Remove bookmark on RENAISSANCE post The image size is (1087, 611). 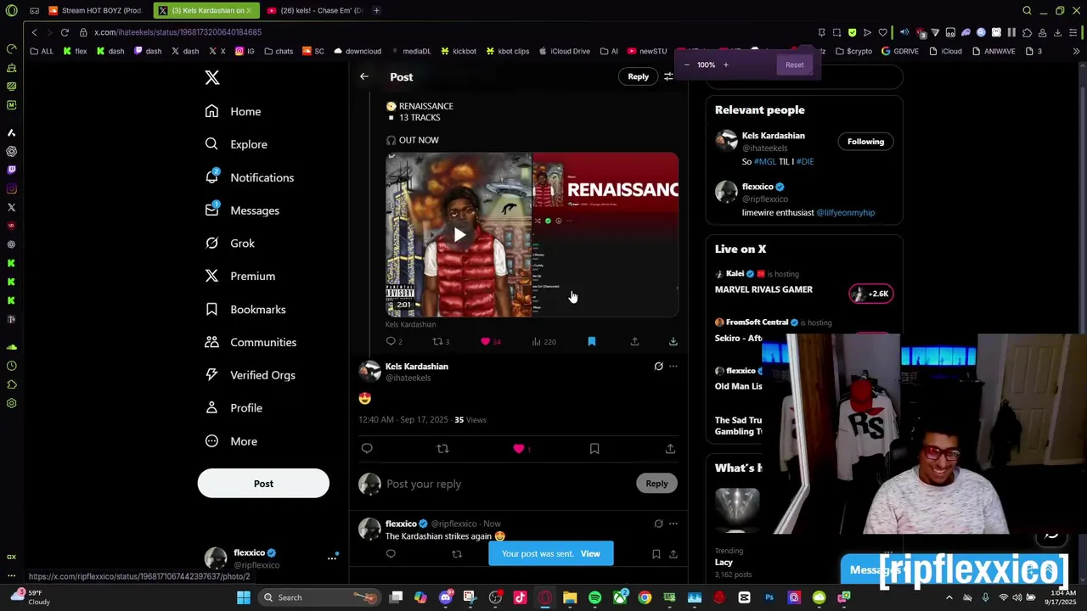(592, 341)
